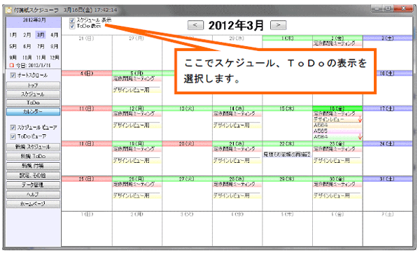Create new item with 新規 スケジュール
Image resolution: width=420 pixels, height=253 pixels.
(33, 147)
